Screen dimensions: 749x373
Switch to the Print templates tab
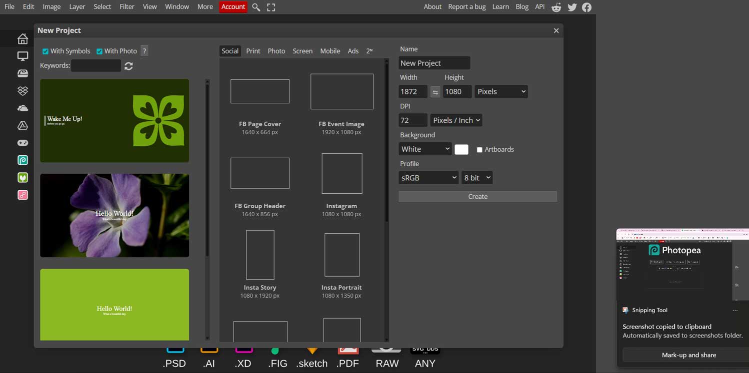[x=253, y=50]
